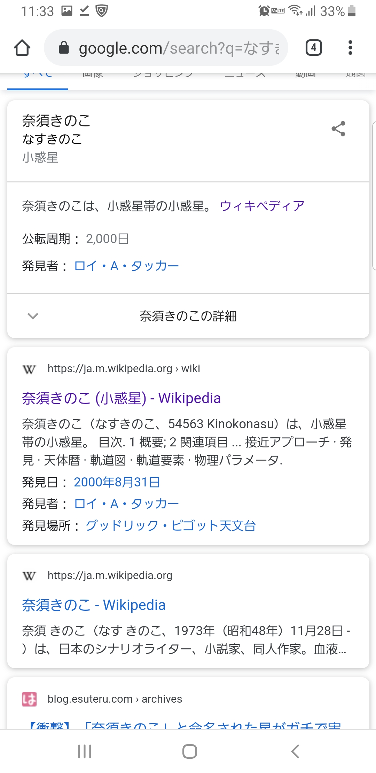Tap the lock icon in address bar

click(64, 48)
